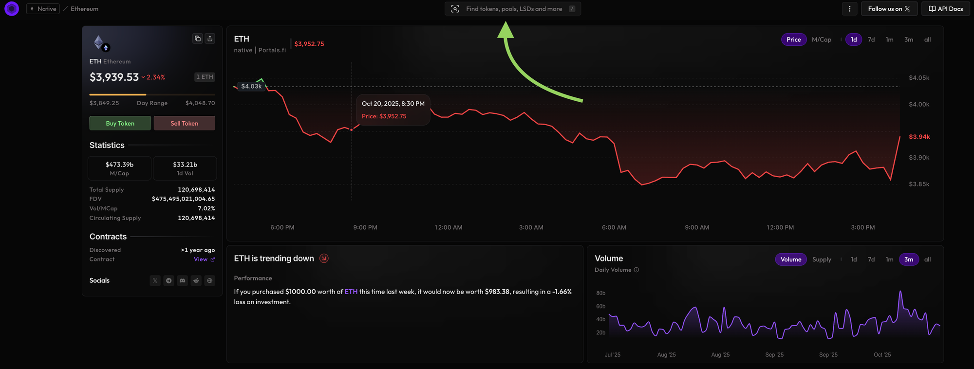Click the 1 ETH amount badge
Viewport: 974px width, 369px height.
coord(205,77)
